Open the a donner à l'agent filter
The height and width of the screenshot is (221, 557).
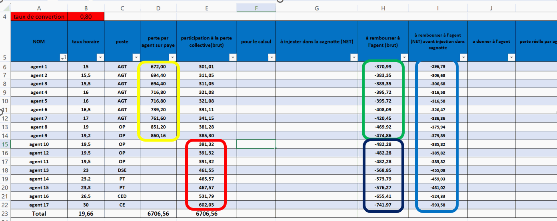coord(511,57)
